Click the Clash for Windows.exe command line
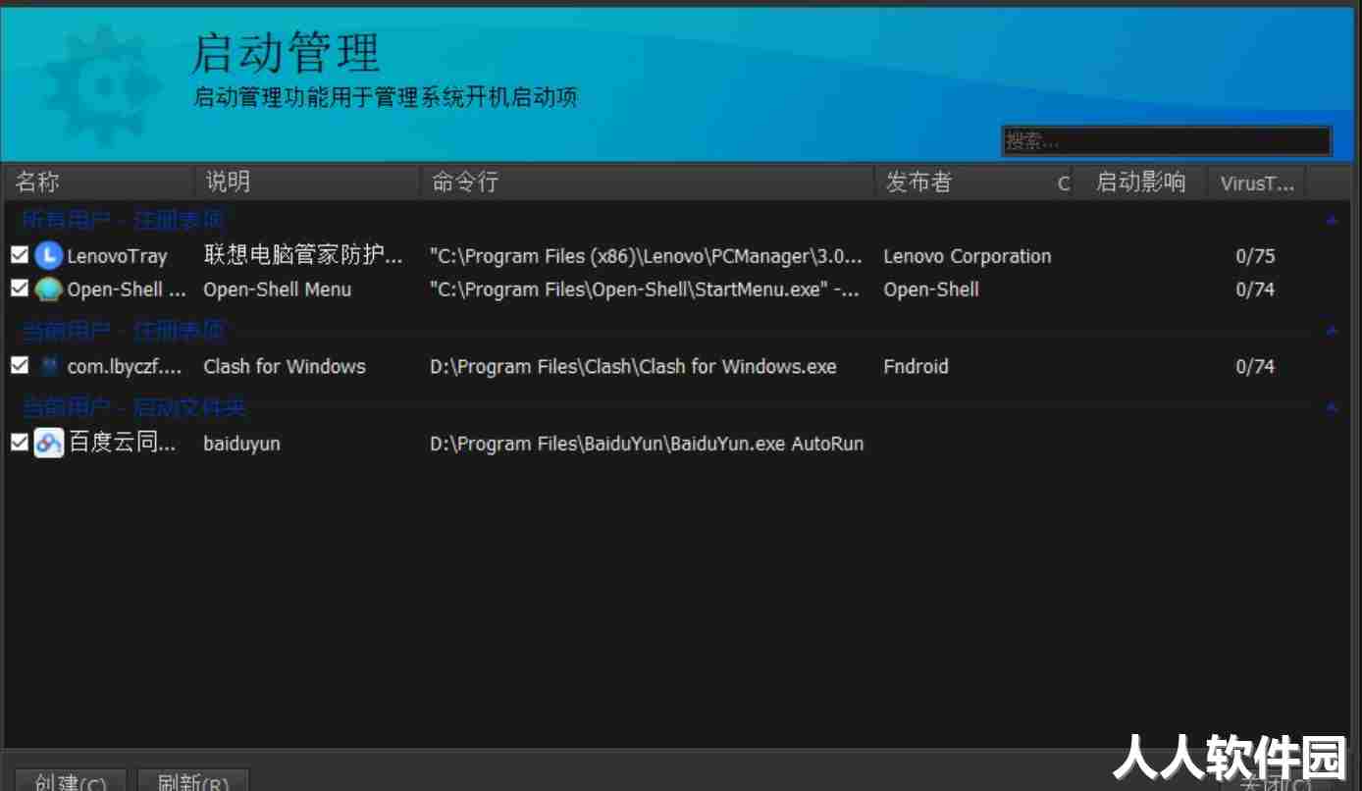 point(633,366)
